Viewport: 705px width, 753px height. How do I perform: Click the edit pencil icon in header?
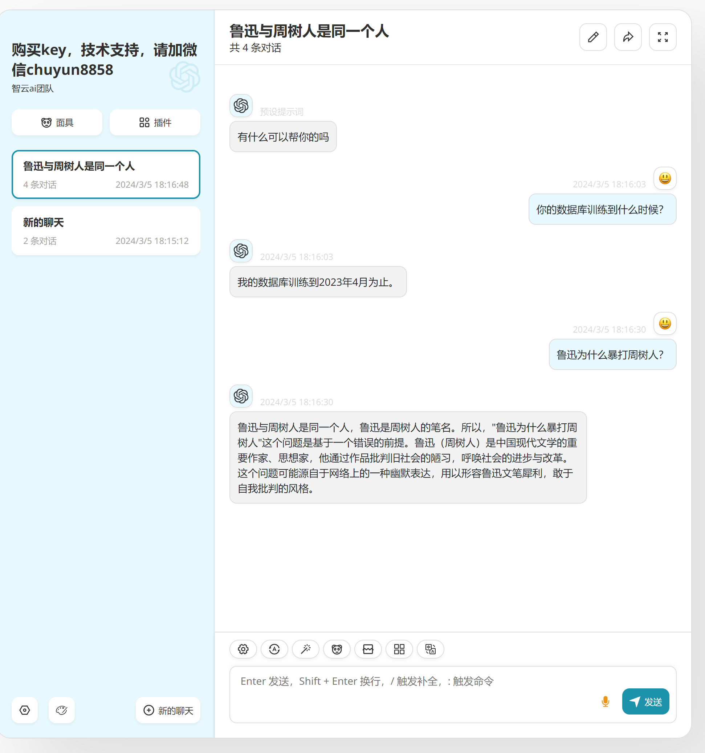click(x=593, y=37)
